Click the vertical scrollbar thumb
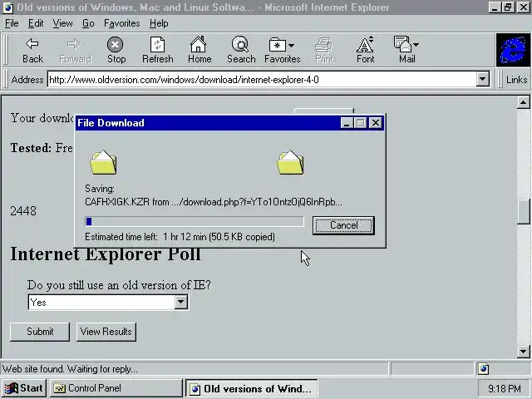 [x=524, y=212]
